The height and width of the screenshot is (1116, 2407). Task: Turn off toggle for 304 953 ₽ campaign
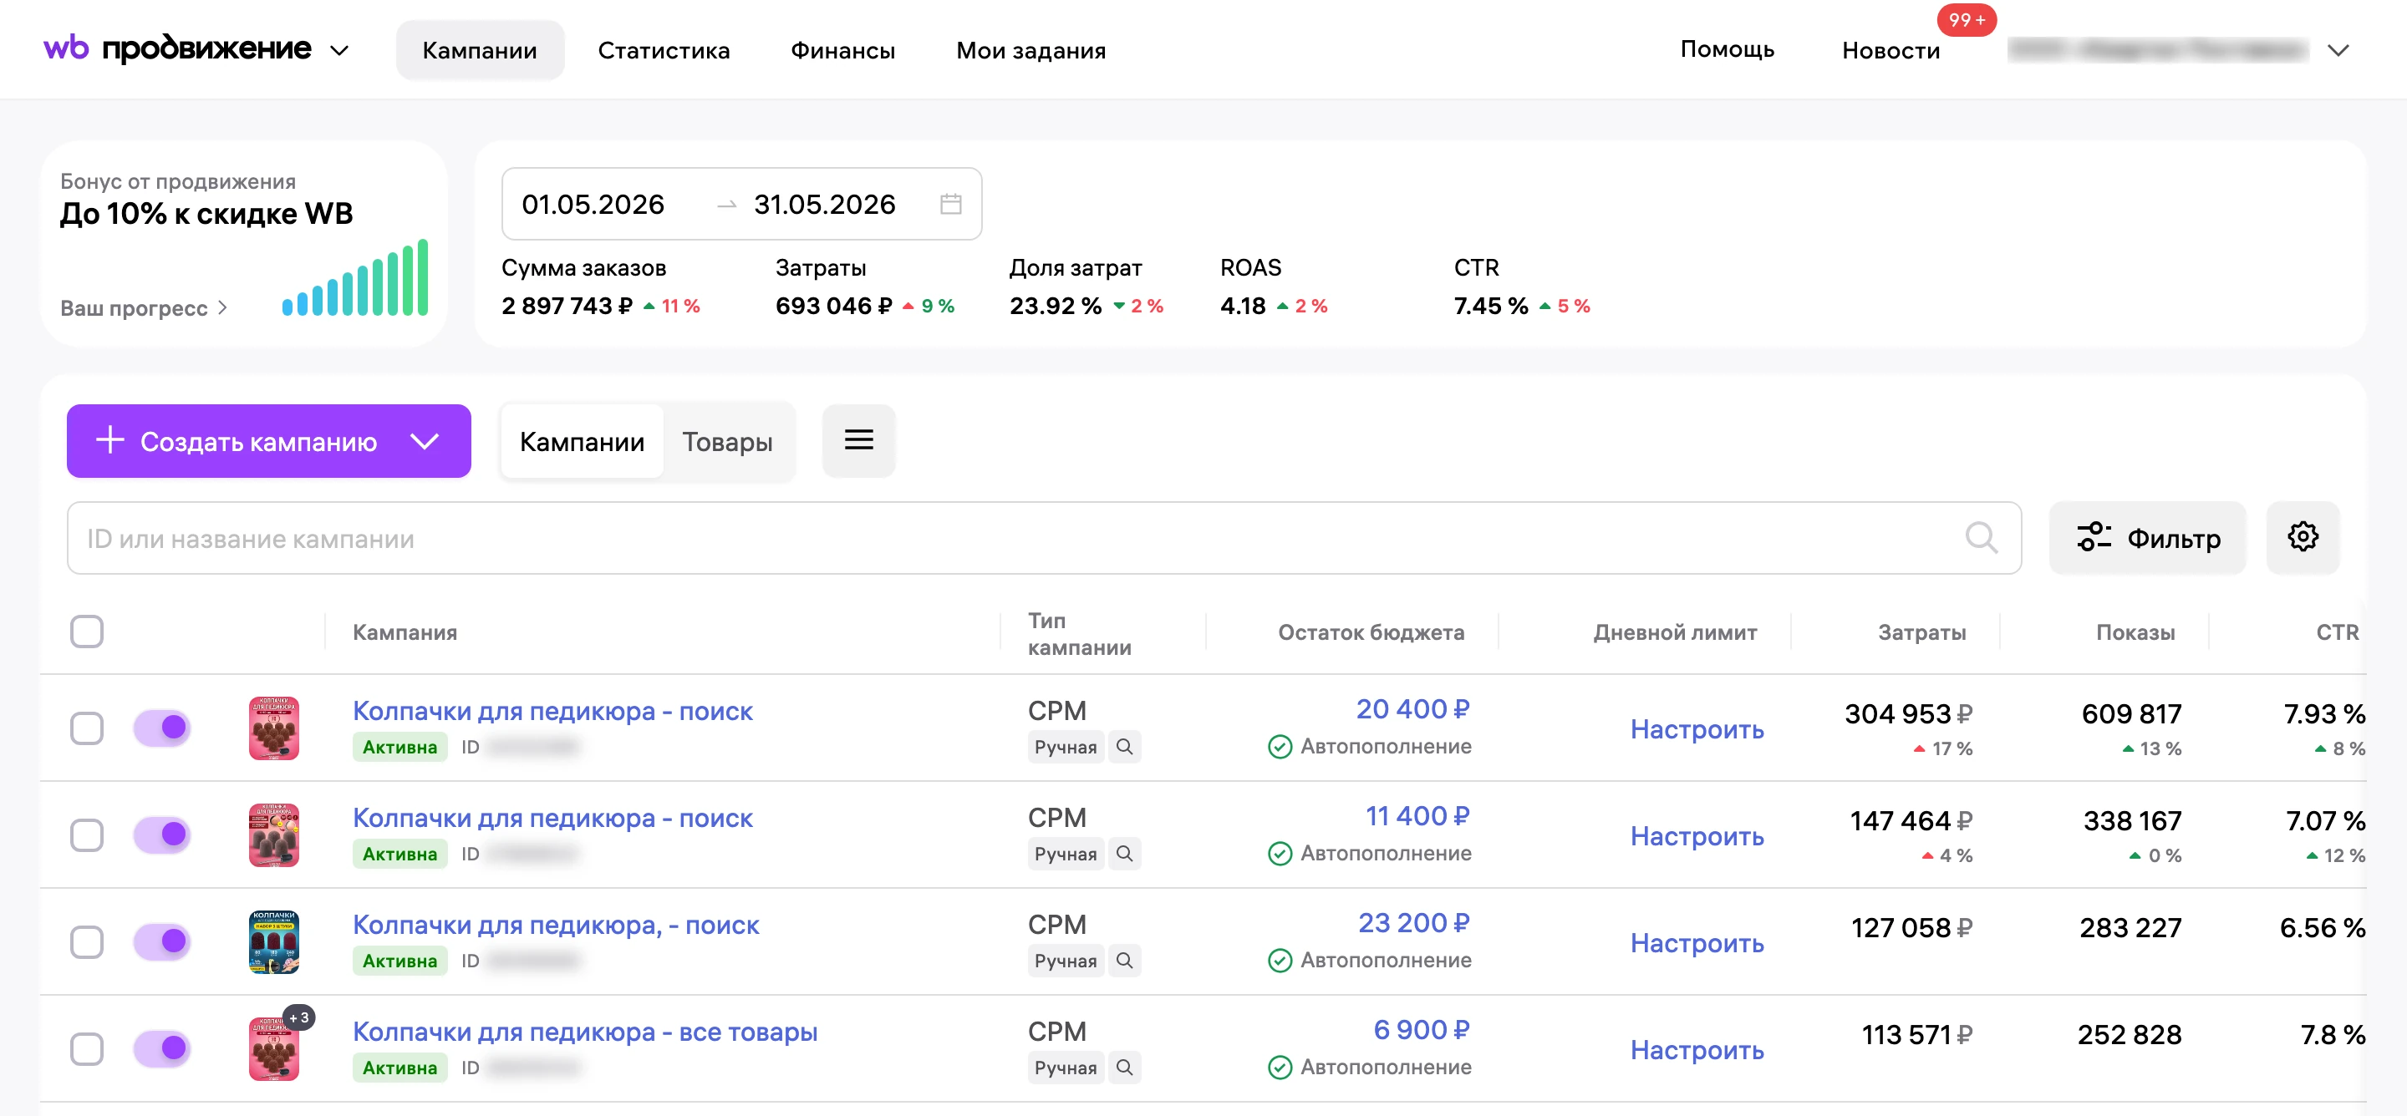(x=161, y=728)
